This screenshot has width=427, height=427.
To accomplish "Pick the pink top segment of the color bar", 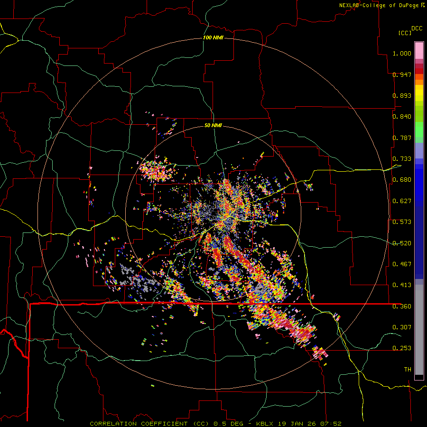I will pos(419,50).
